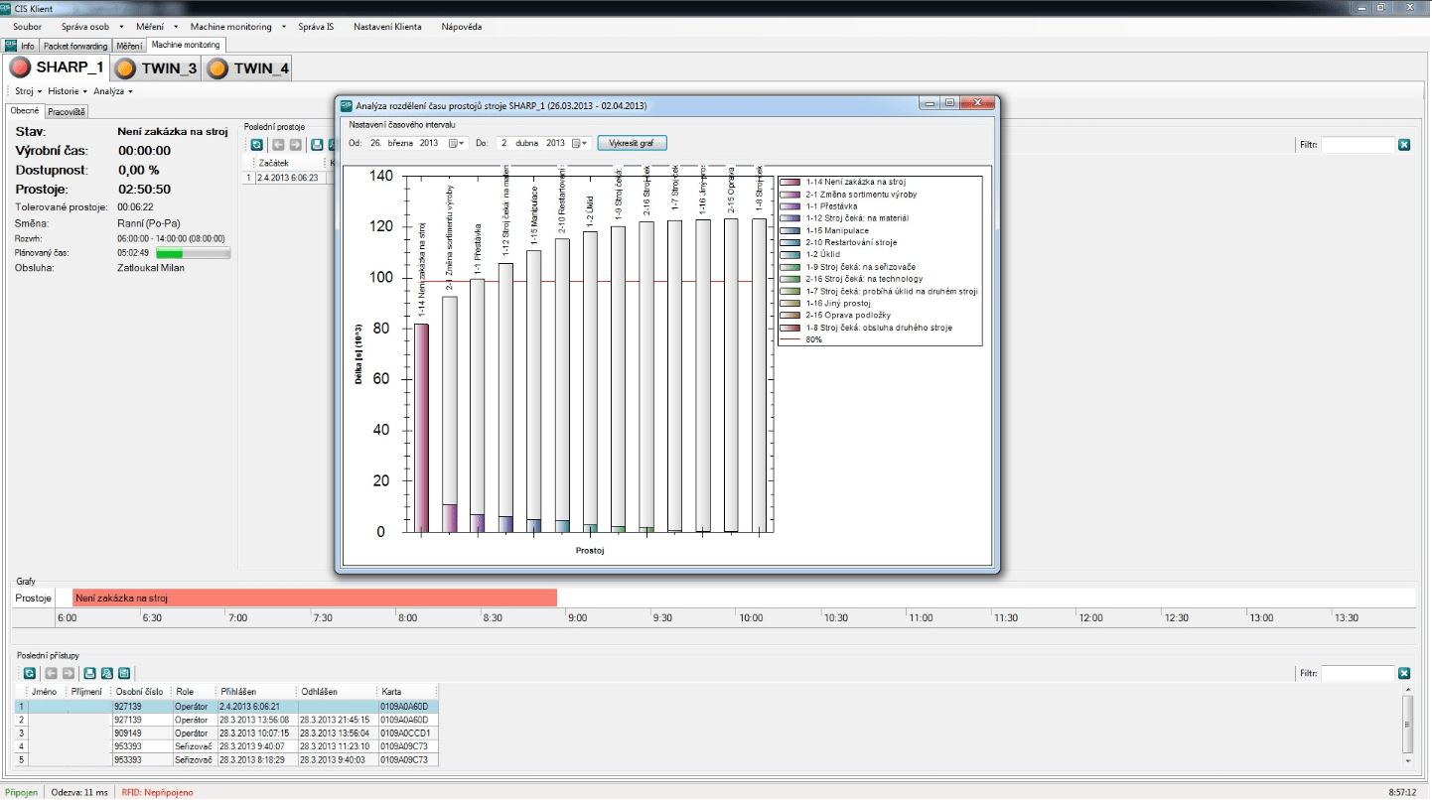Click print preview icon in Poslední přístupy toolbar
Screen dimensions: 1432x800
pos(107,673)
